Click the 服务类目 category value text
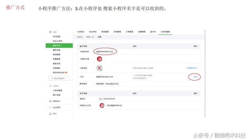The height and width of the screenshot is (140, 249). pyautogui.click(x=107, y=84)
